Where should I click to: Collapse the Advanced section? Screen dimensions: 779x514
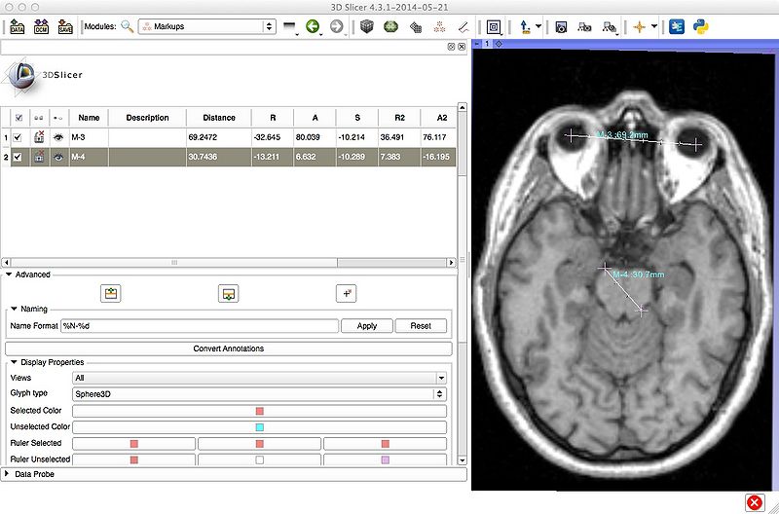tap(10, 275)
